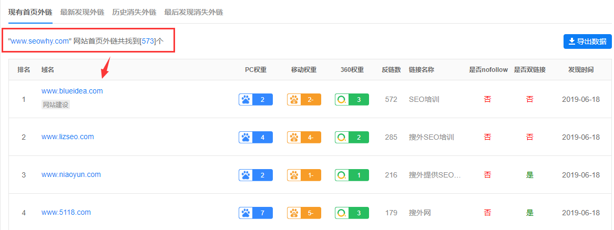Click link name 搜外SEO培训
614x230 pixels.
(431, 137)
